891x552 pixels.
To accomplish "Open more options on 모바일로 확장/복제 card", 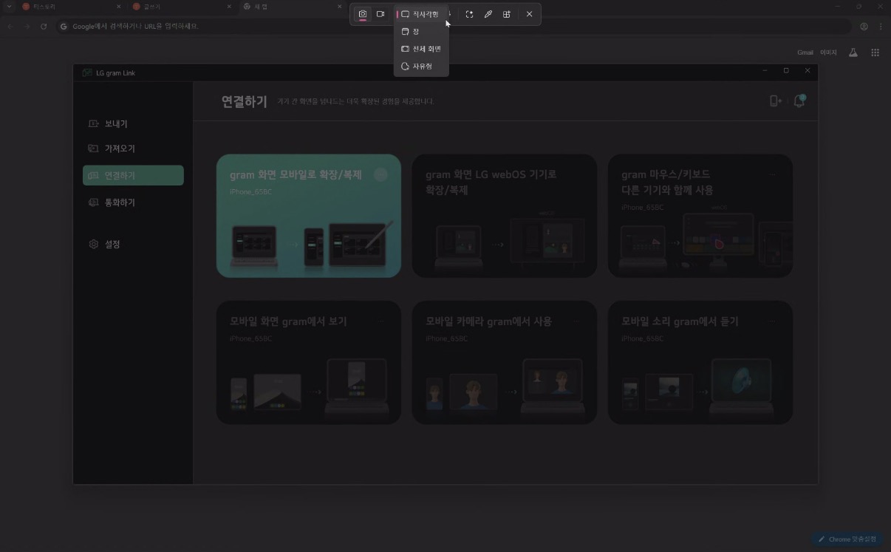I will (380, 174).
